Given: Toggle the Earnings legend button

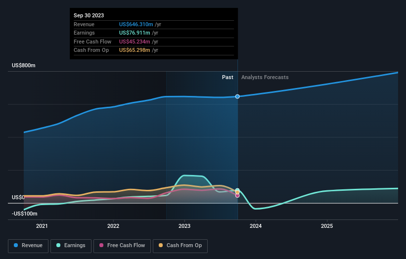Looking at the screenshot, I should [x=71, y=246].
